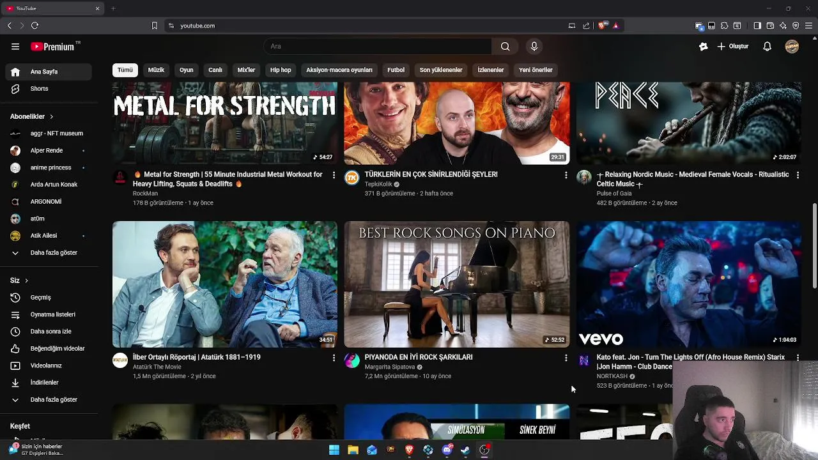
Task: Open File Explorer from the taskbar
Action: point(353,450)
